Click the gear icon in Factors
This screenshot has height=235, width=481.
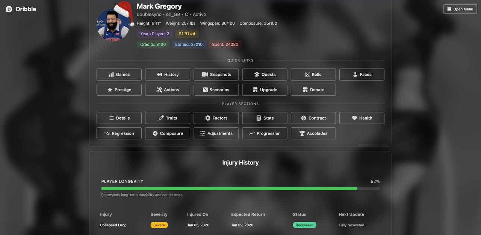click(208, 118)
